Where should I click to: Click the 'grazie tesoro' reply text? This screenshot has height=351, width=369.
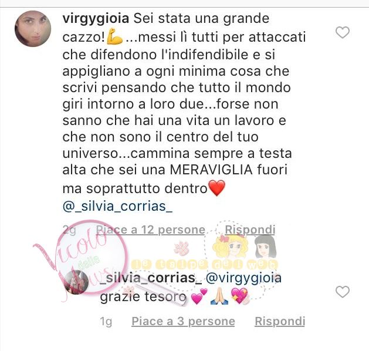point(143,297)
